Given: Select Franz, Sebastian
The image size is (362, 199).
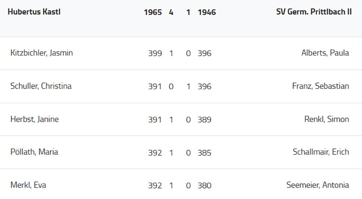Looking at the screenshot, I should point(321,86).
